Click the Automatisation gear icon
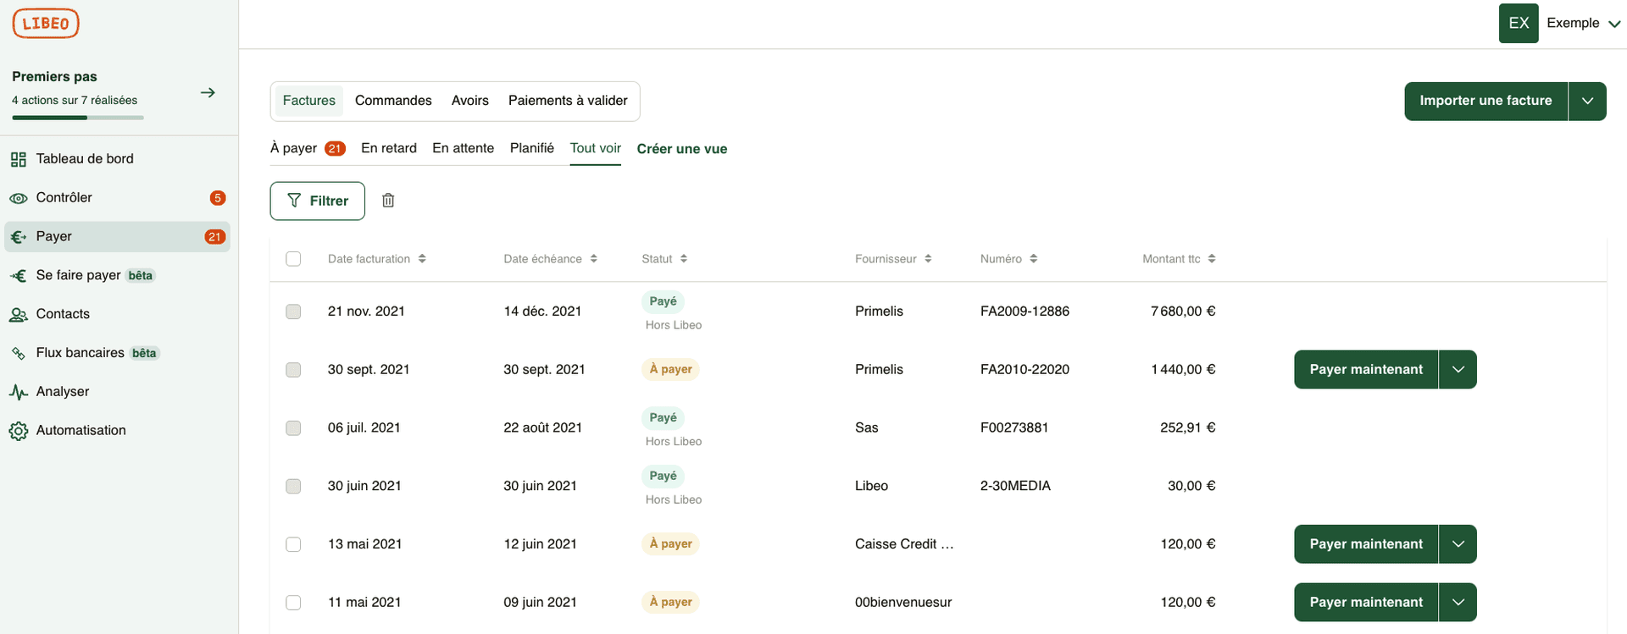This screenshot has width=1627, height=634. [x=18, y=431]
